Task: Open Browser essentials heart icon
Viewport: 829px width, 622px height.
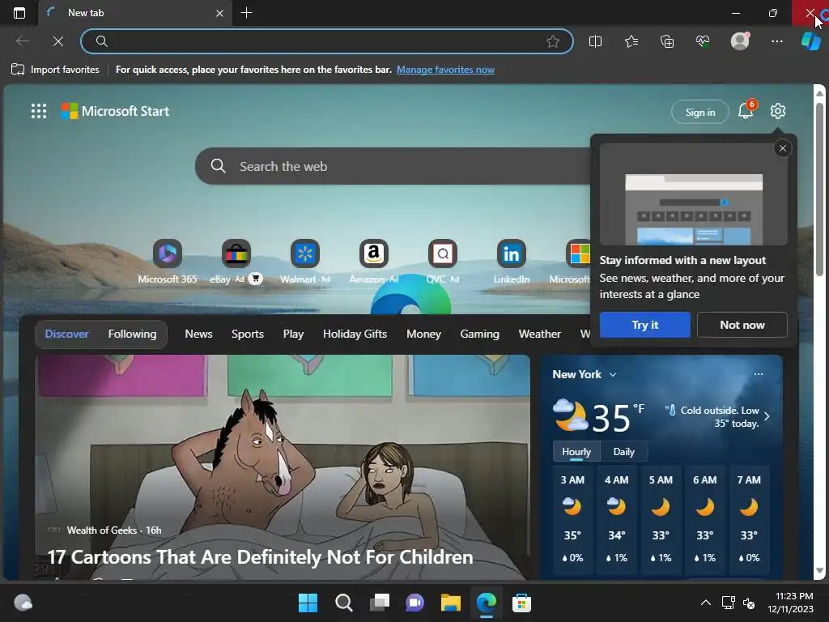Action: coord(703,41)
